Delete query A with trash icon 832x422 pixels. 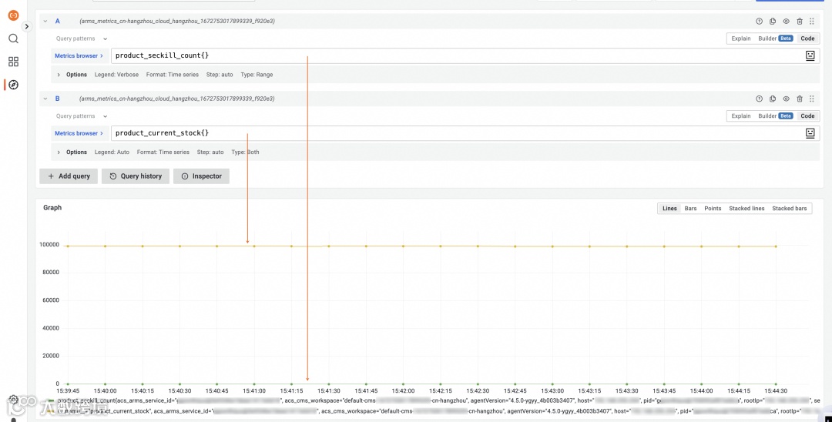tap(799, 22)
